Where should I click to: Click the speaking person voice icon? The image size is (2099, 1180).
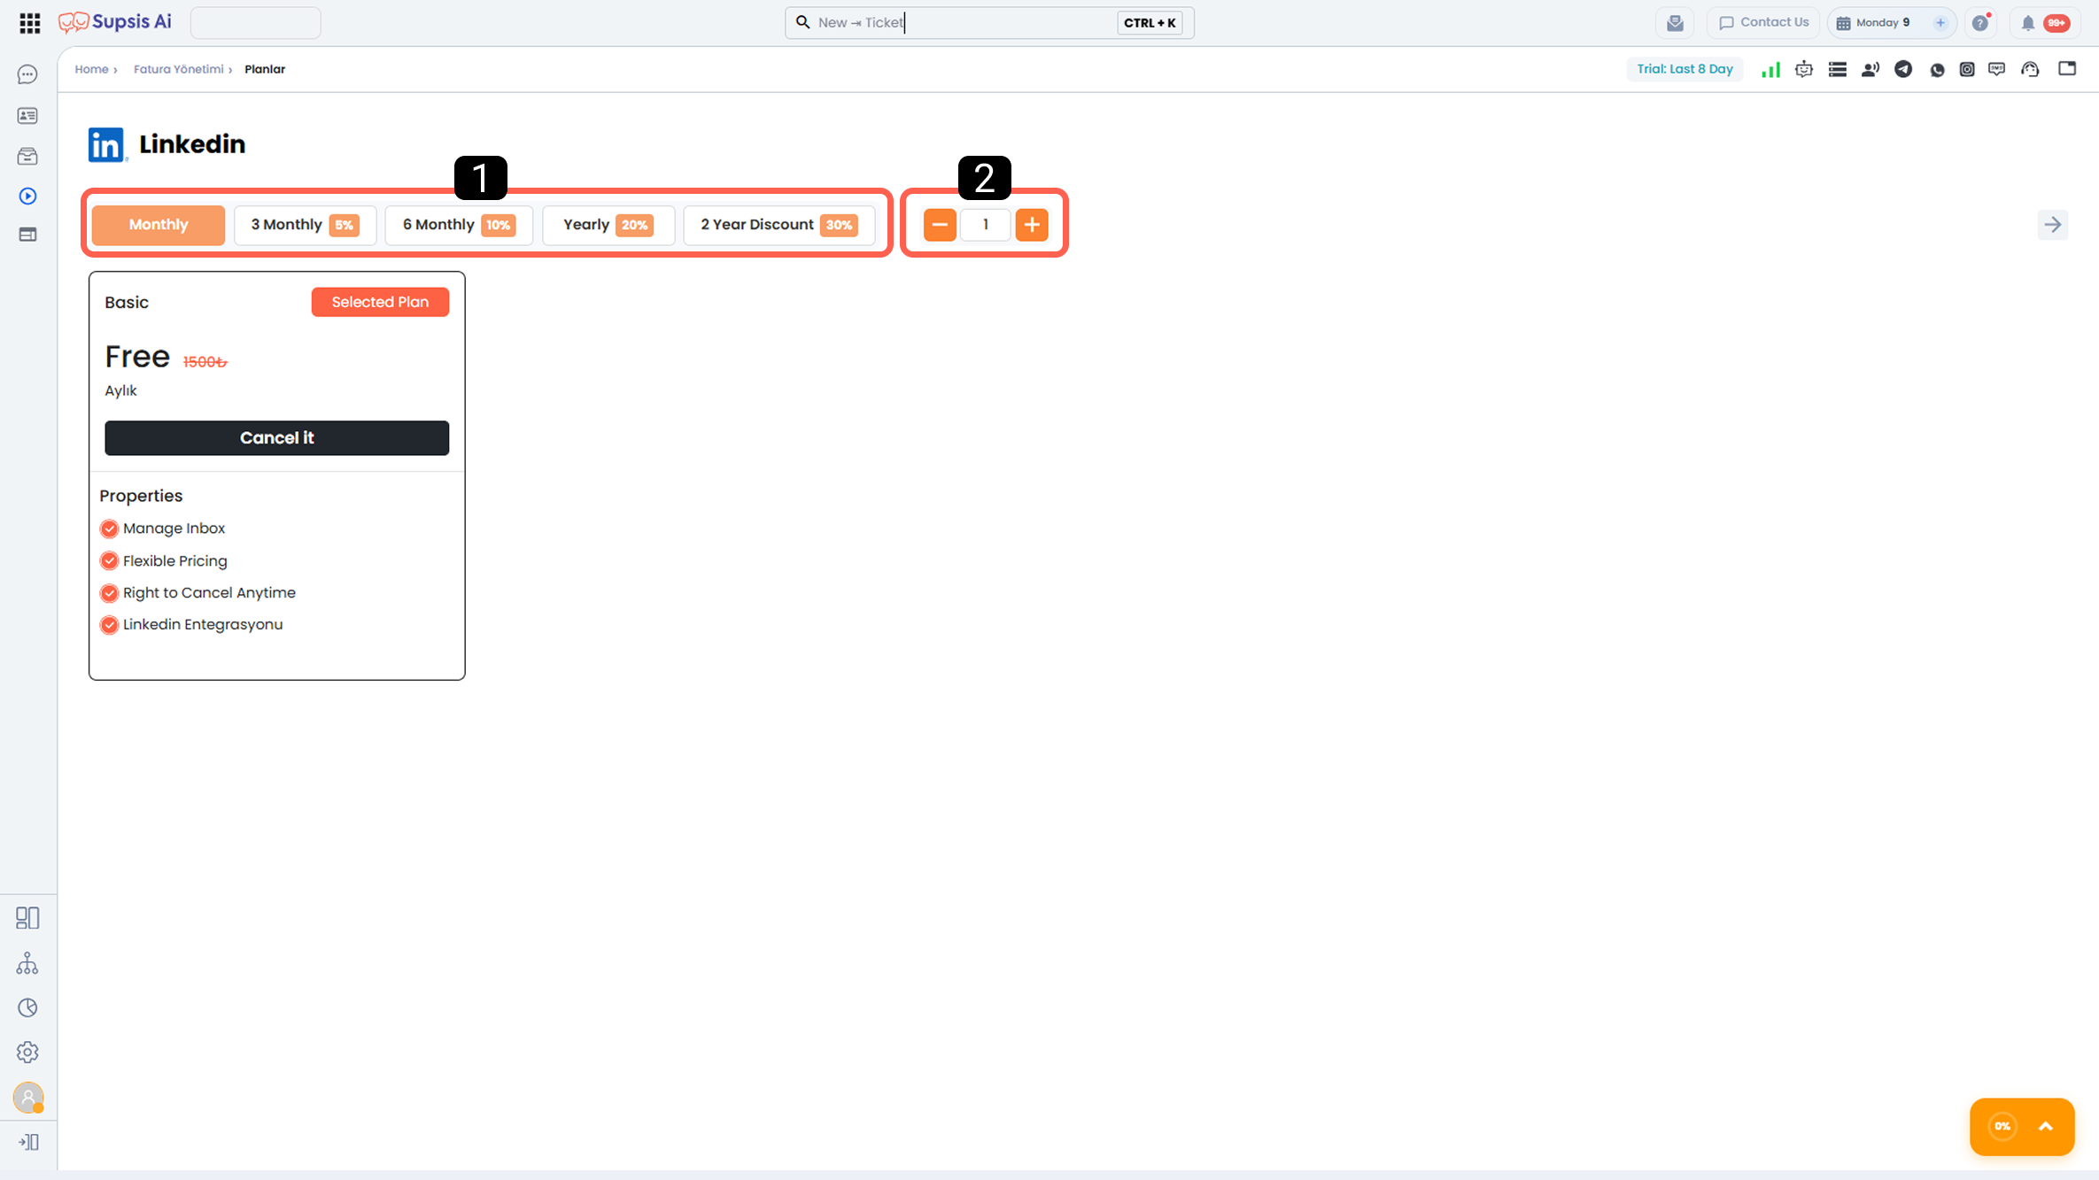pyautogui.click(x=1871, y=69)
